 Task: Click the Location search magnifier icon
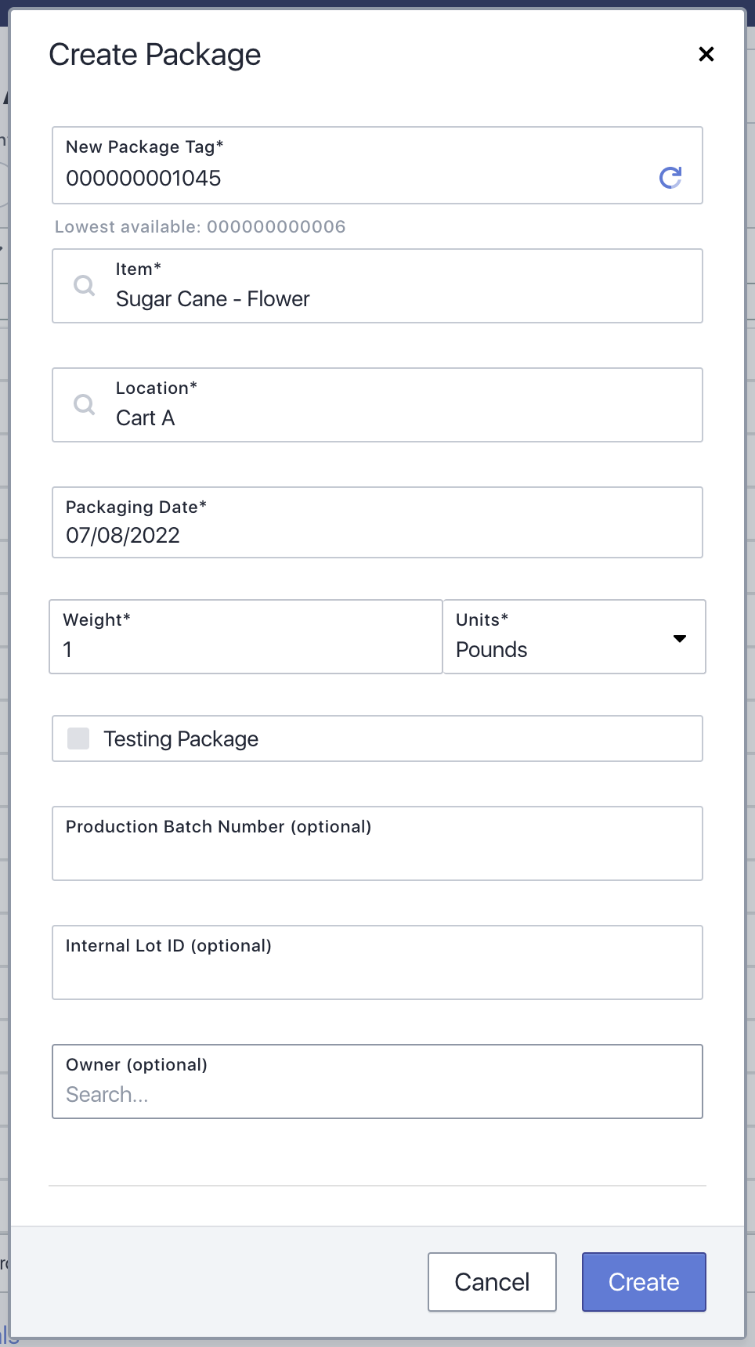(x=84, y=404)
